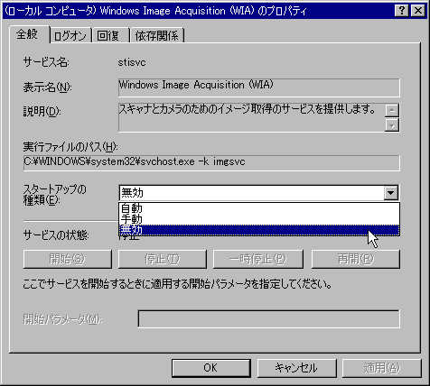Click the description scroll up arrow

tap(392, 110)
